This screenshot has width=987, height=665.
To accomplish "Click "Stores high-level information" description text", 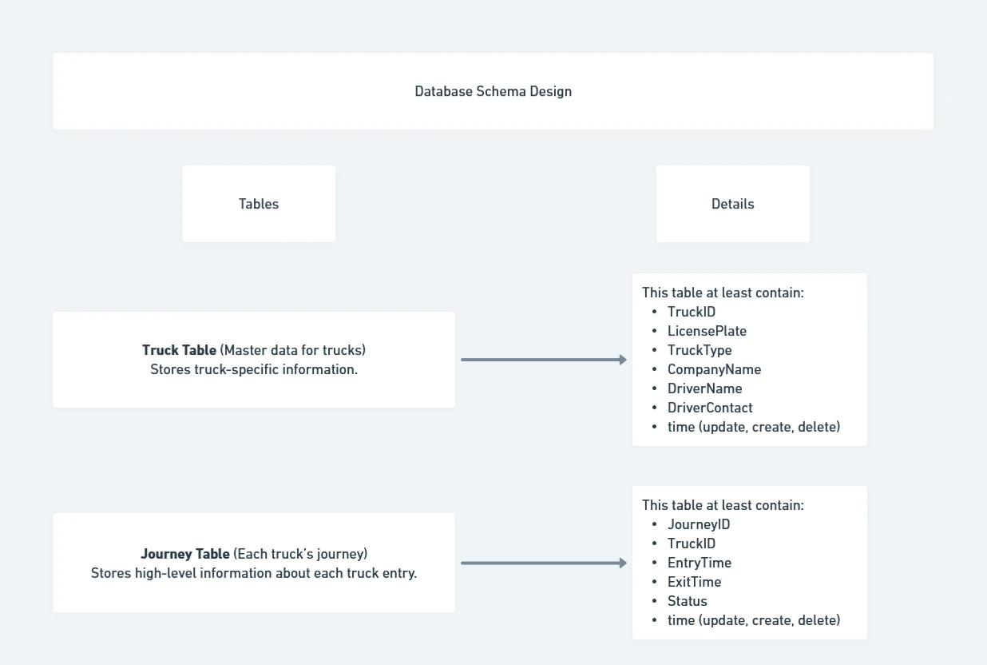I will (x=254, y=573).
